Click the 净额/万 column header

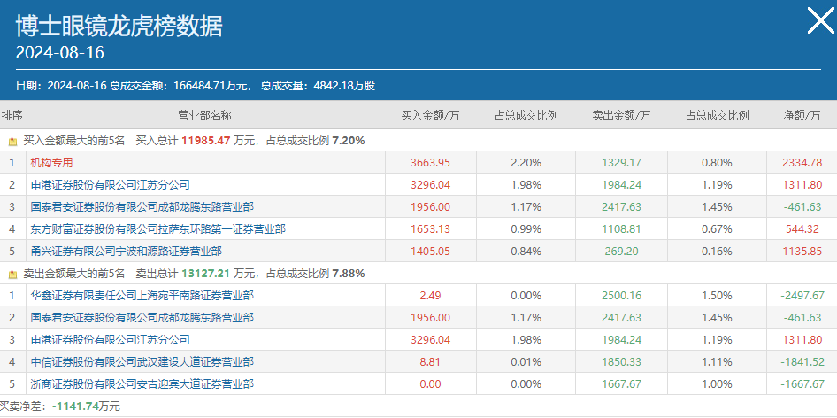point(802,115)
